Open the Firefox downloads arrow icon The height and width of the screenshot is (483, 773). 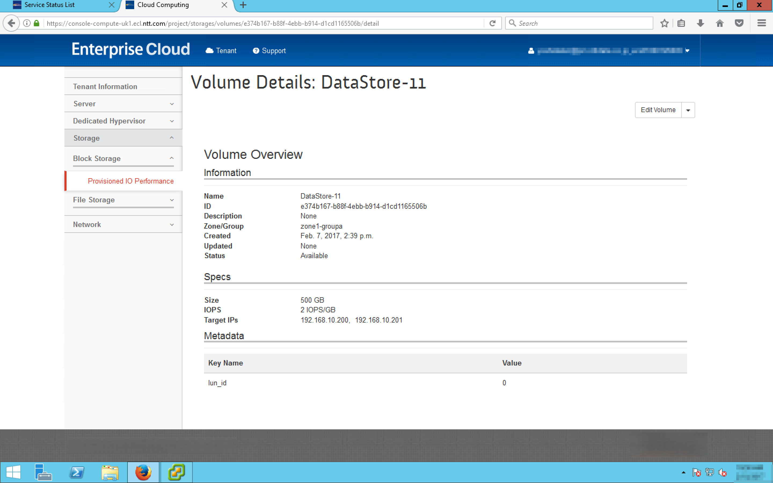tap(700, 23)
